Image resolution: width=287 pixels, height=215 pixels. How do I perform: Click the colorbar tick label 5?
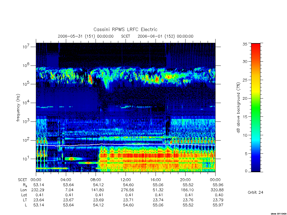pyautogui.click(x=246, y=154)
